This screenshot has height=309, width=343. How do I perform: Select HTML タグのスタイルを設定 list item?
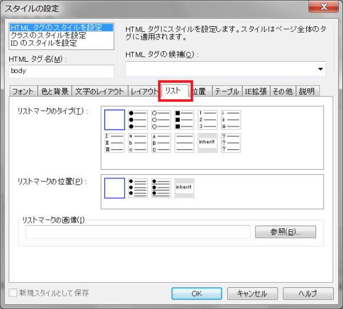[61, 28]
